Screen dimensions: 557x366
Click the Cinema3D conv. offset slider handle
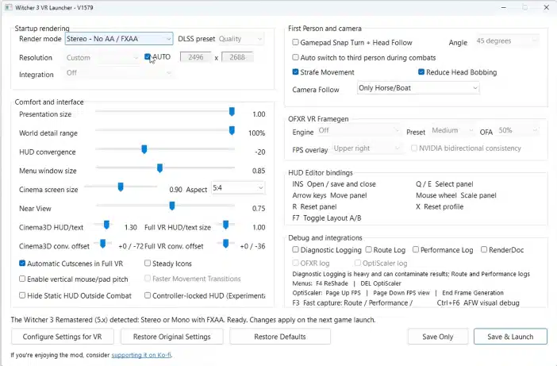pos(102,244)
